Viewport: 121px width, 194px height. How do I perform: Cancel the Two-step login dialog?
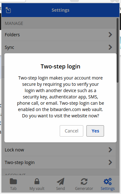point(71,131)
